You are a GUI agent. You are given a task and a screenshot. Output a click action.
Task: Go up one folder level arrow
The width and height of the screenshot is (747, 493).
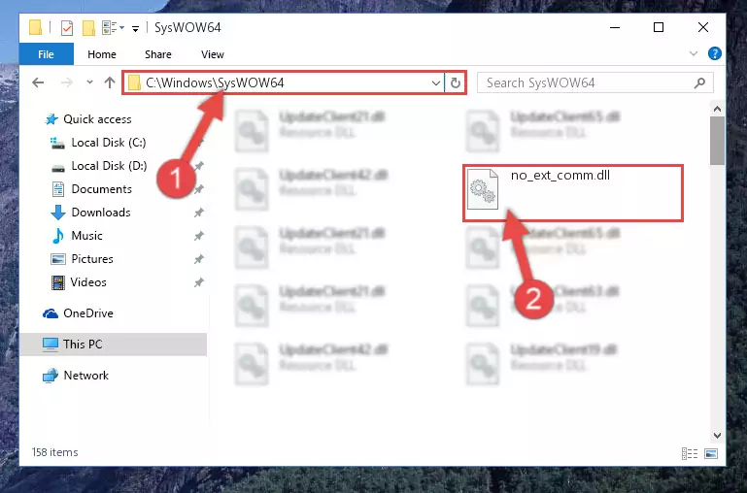click(x=110, y=82)
